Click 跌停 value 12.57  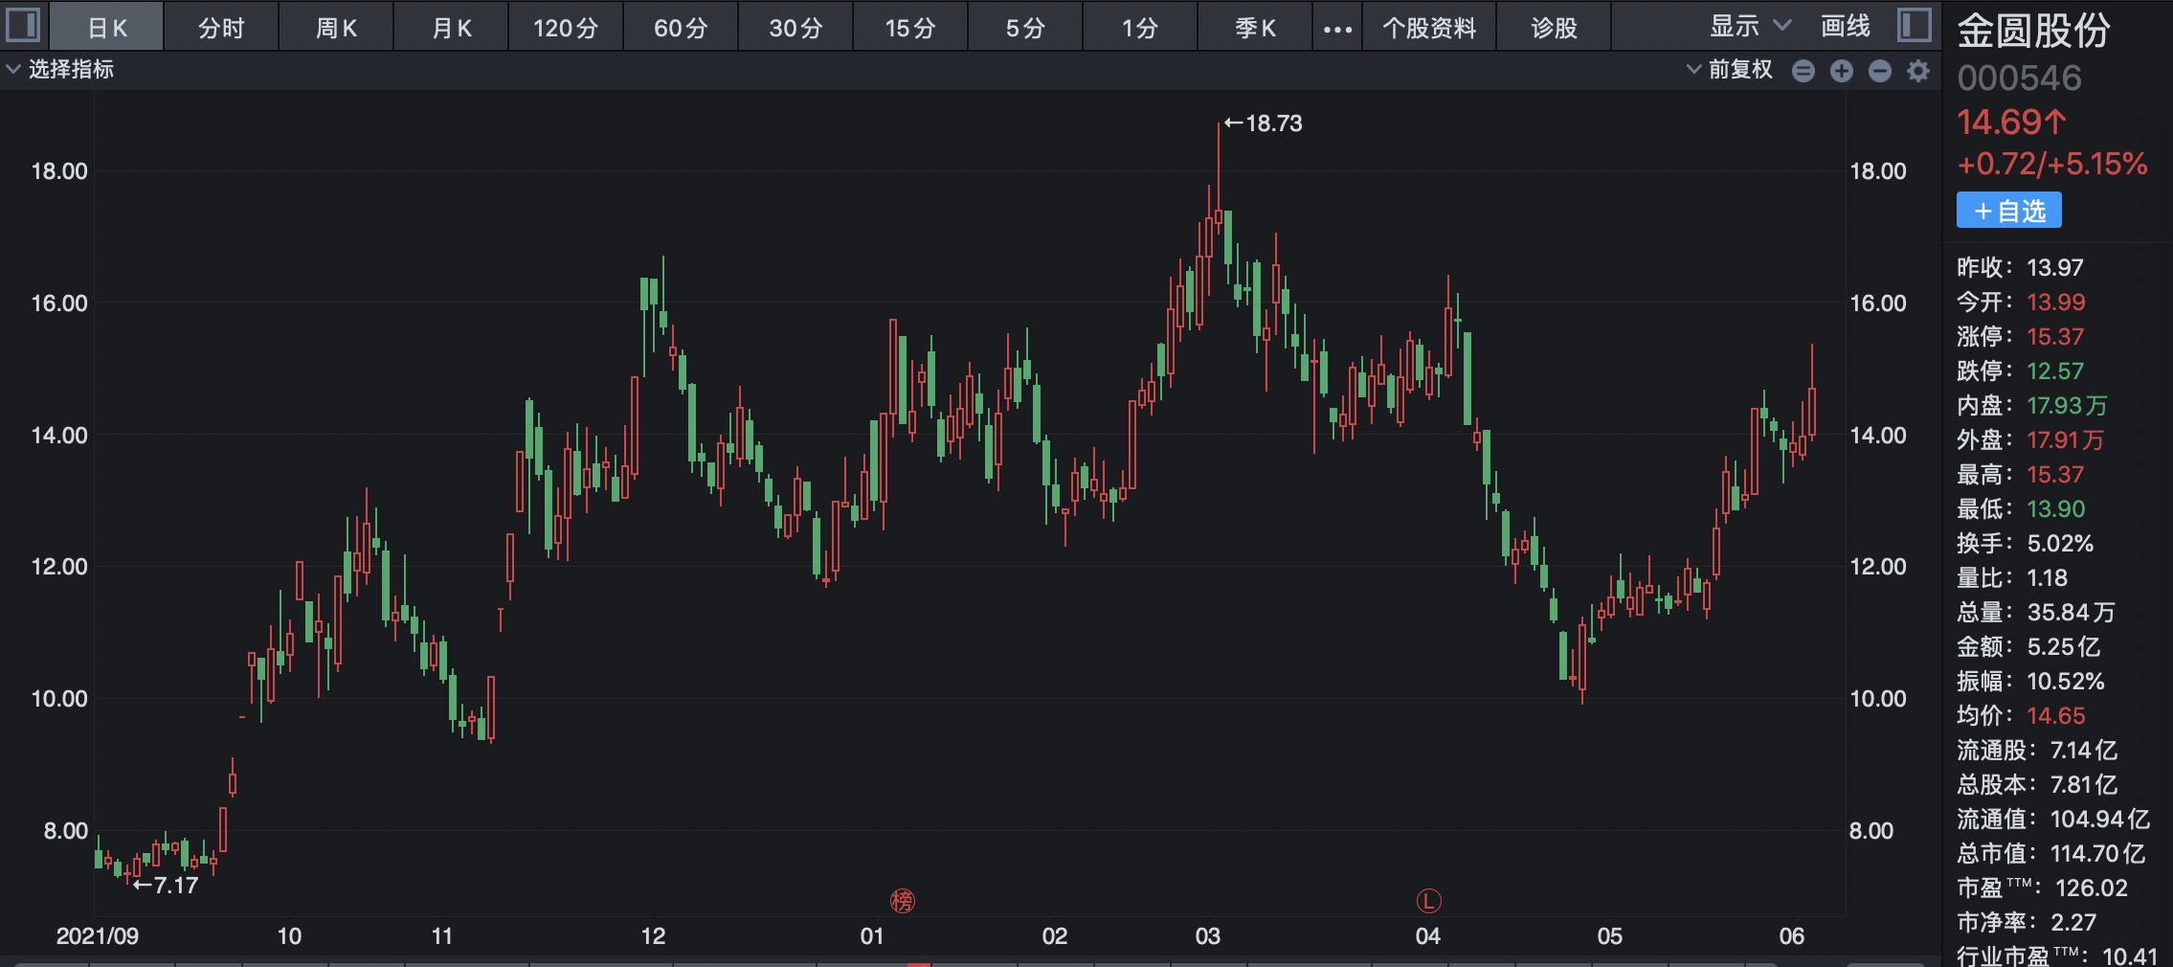tap(2055, 371)
